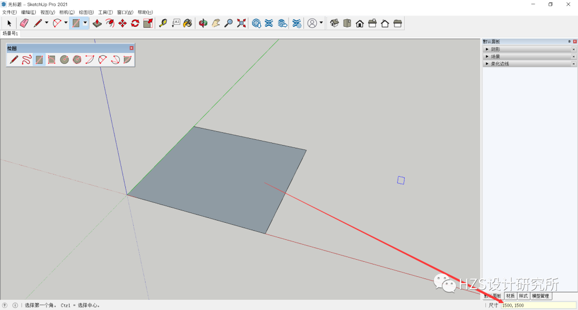The image size is (578, 310).
Task: Open the Arc tool dropdown arrow
Action: coord(65,23)
